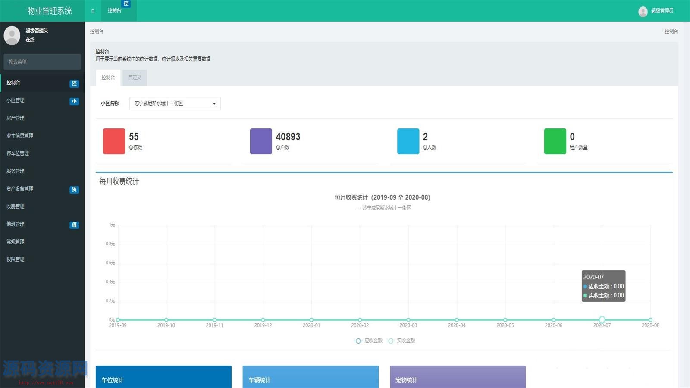The height and width of the screenshot is (388, 690).
Task: Open the 宠物统计 card
Action: [458, 377]
